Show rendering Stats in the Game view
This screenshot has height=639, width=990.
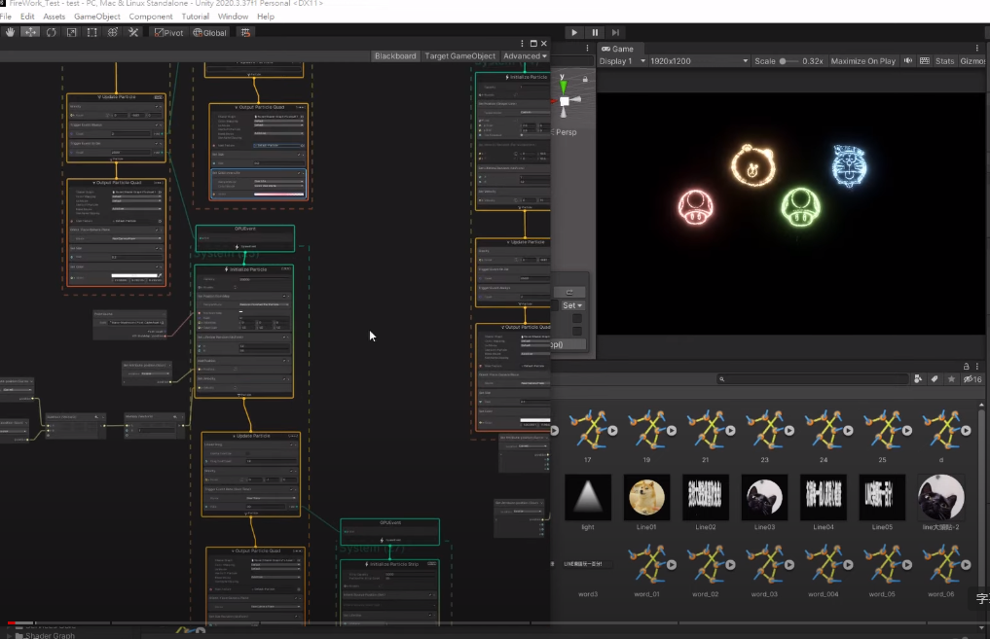point(944,60)
